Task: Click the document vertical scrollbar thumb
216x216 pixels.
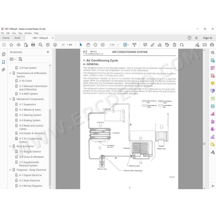Action: [204, 144]
